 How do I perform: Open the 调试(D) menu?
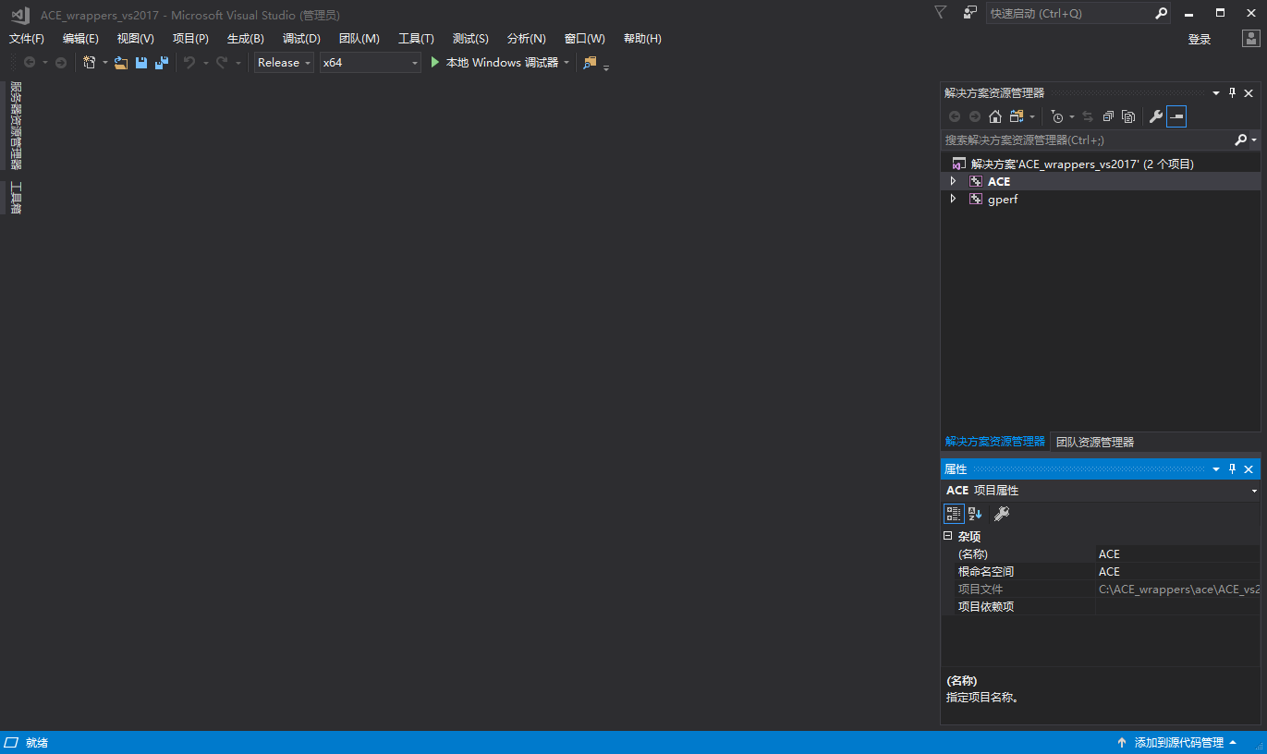(x=301, y=39)
